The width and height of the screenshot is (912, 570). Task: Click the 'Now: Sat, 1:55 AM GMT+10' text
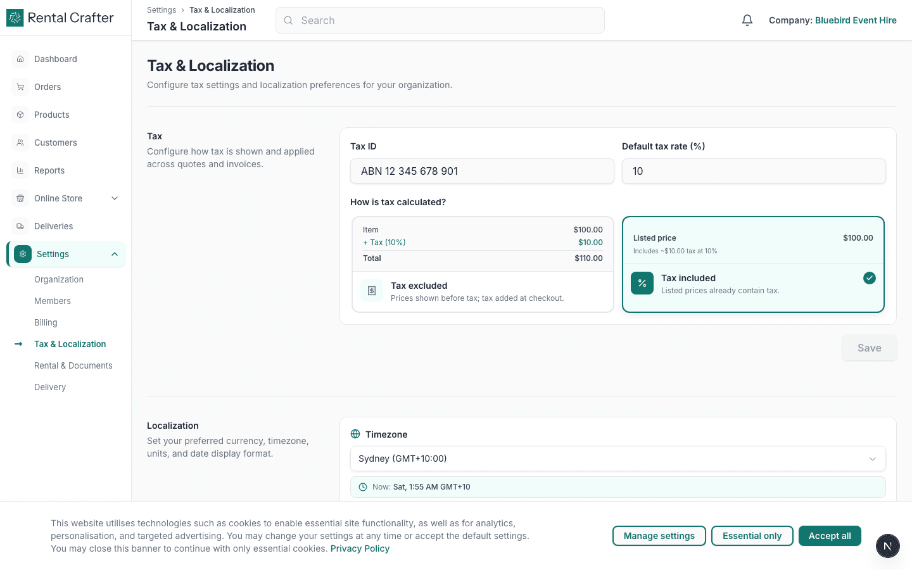[x=421, y=487]
